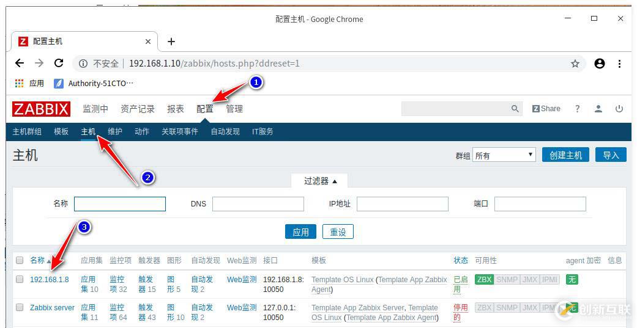Open the help question mark icon
Viewport: 637px width, 328px height.
tap(577, 109)
